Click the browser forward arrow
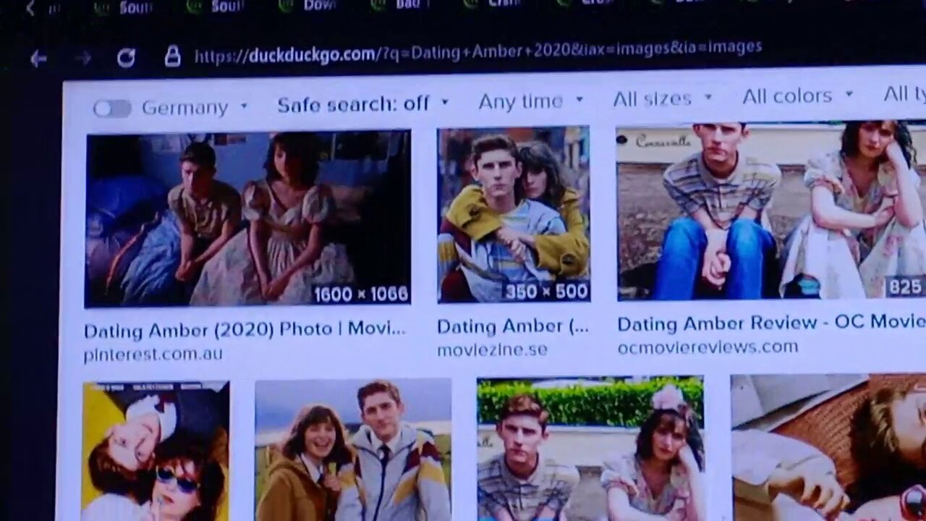 (x=84, y=59)
